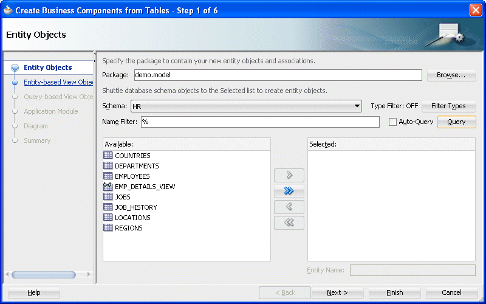Screen dimensions: 486x304
Task: Click the steps panel horizontal scrollbar
Action: click(44, 275)
